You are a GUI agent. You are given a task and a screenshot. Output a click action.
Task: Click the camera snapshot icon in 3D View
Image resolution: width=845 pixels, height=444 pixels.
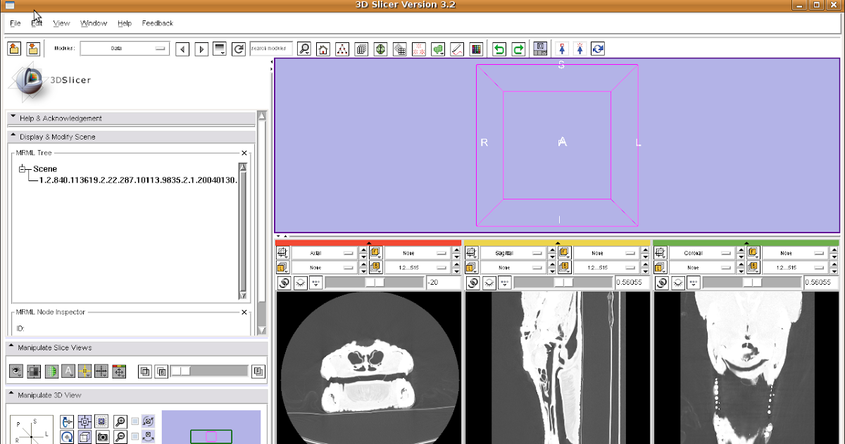102,438
